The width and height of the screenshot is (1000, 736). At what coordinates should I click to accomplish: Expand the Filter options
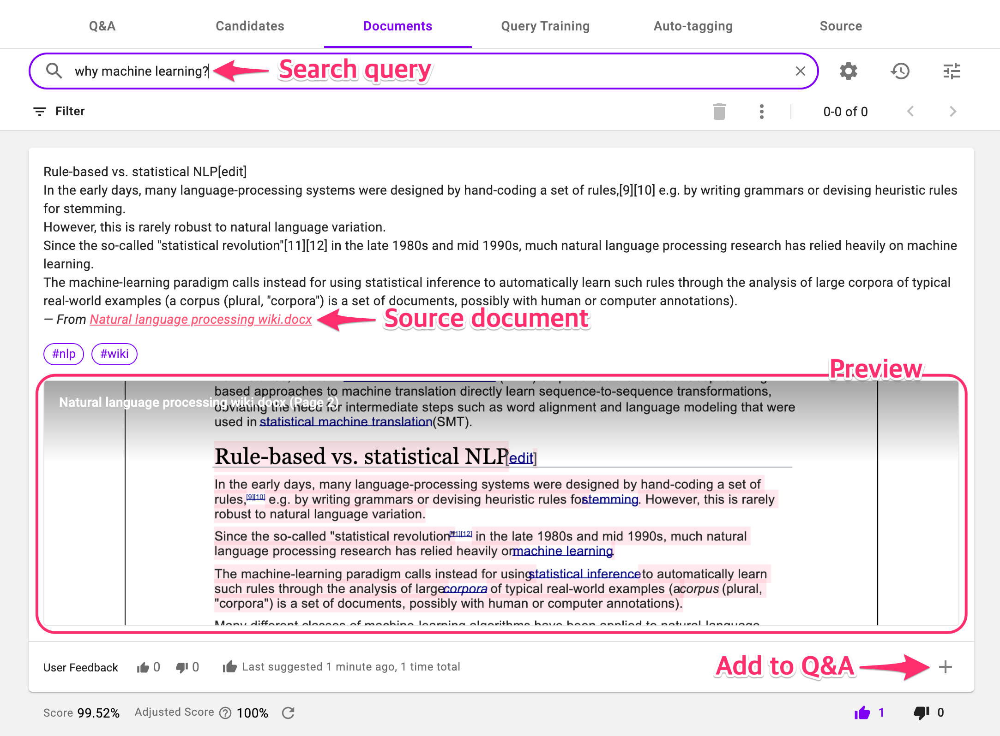tap(59, 112)
